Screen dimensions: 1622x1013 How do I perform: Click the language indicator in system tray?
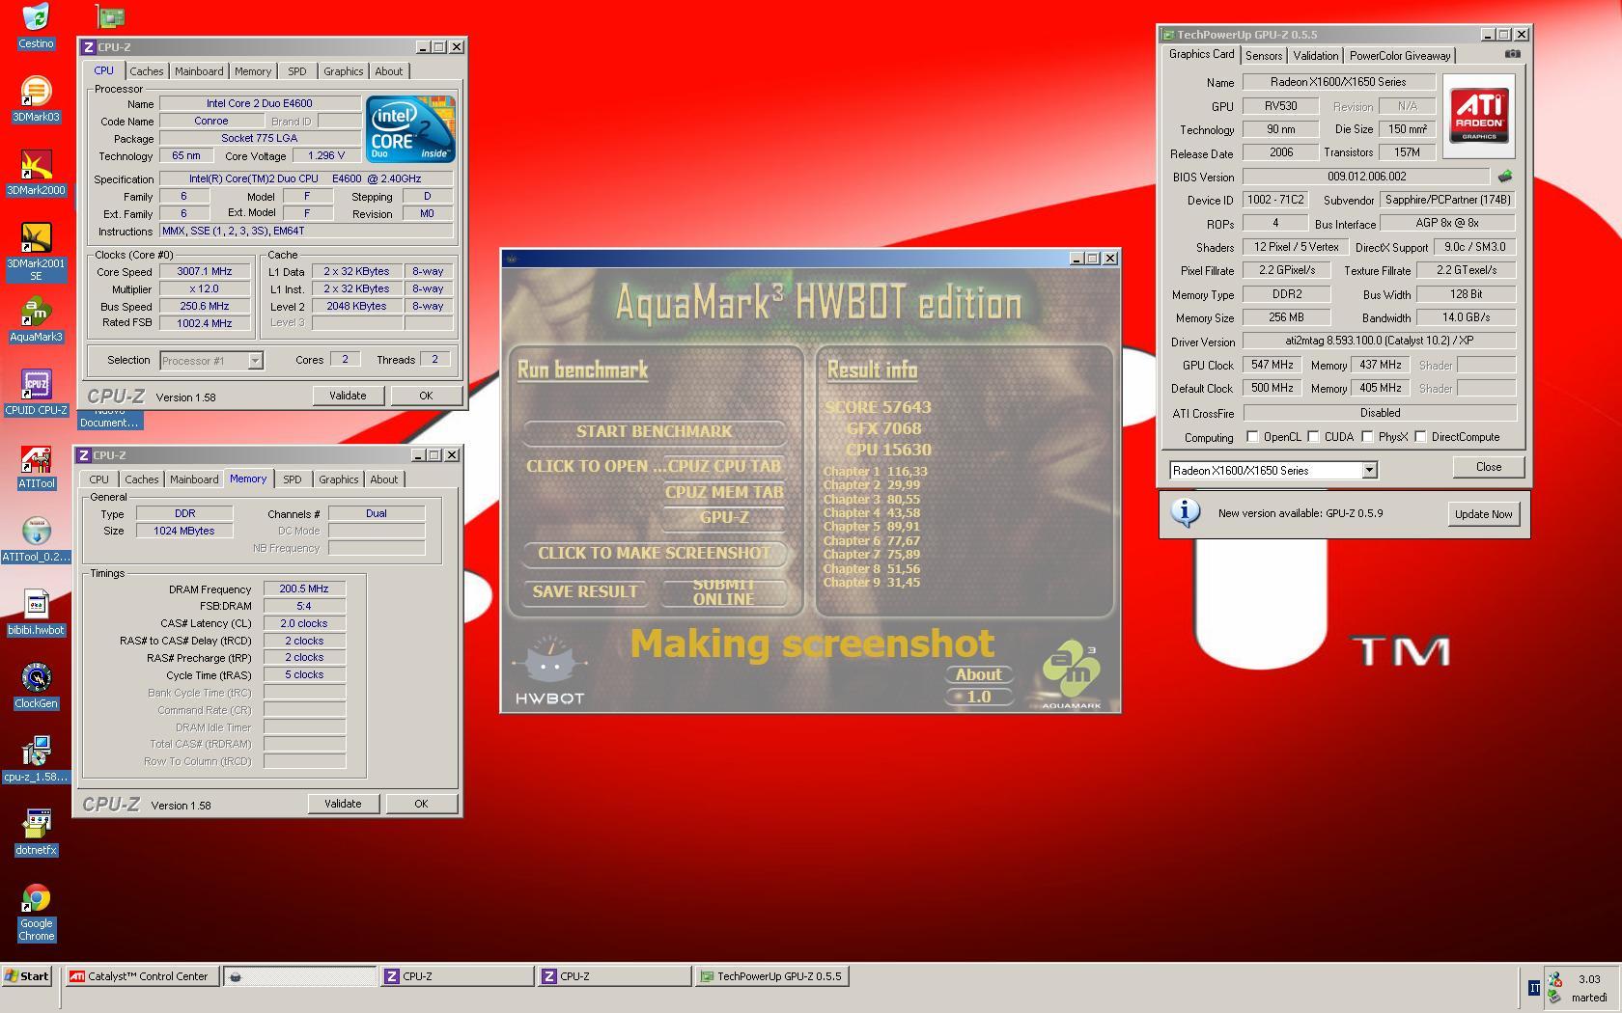(1534, 988)
